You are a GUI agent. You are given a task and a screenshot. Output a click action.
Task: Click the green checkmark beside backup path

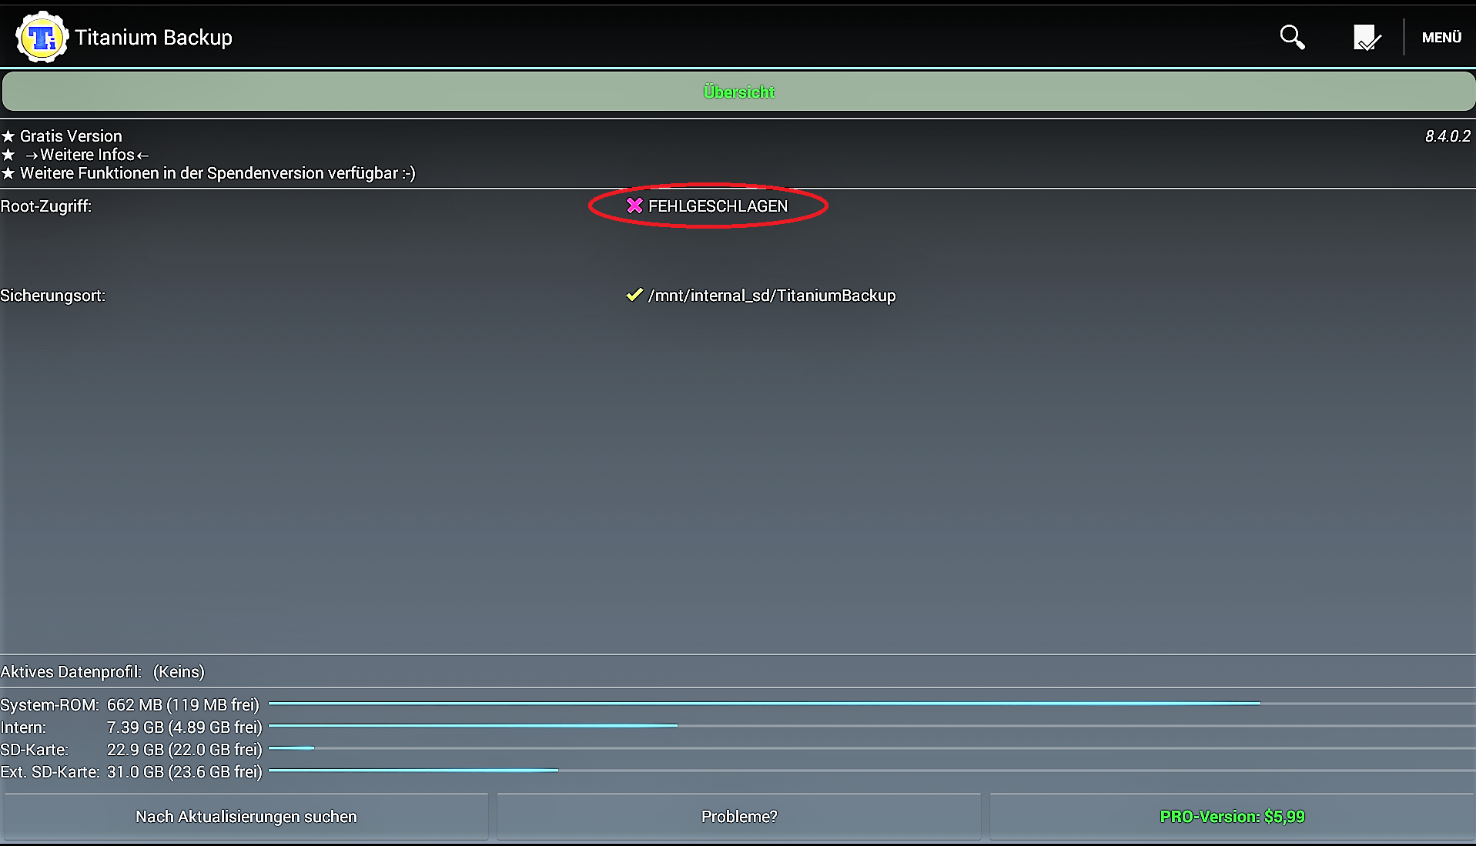point(634,295)
